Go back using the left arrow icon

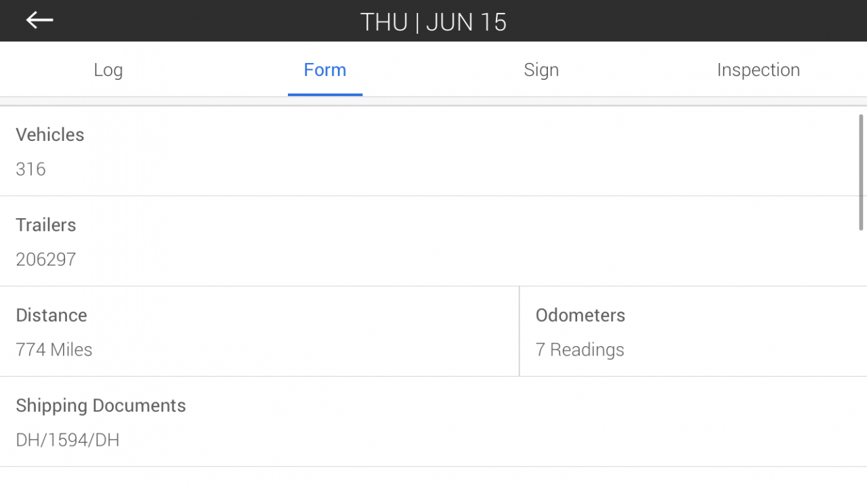tap(39, 20)
